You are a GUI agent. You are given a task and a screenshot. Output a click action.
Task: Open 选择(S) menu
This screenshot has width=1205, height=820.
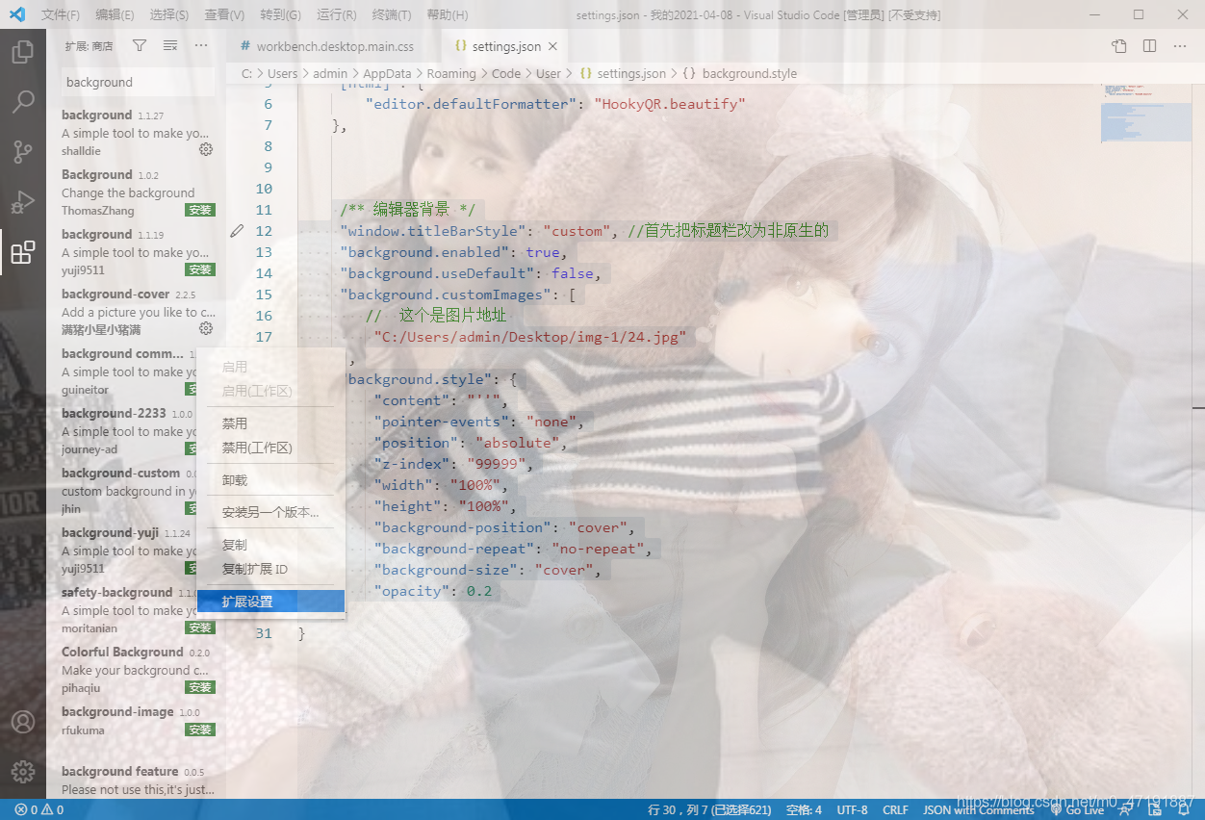point(169,15)
